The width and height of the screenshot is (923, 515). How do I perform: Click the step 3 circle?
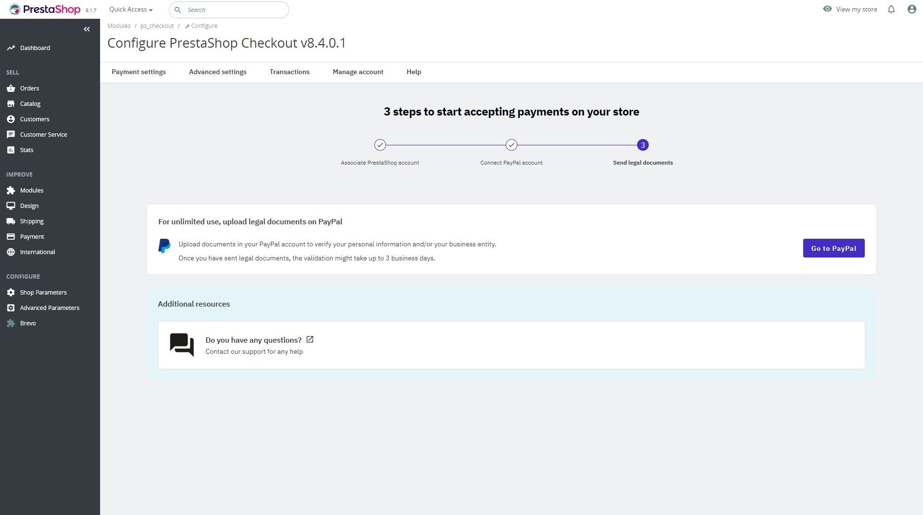pos(642,145)
